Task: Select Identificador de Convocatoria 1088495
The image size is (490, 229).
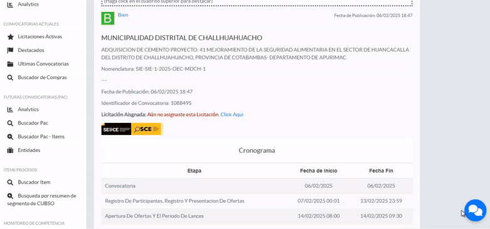Action: (146, 103)
